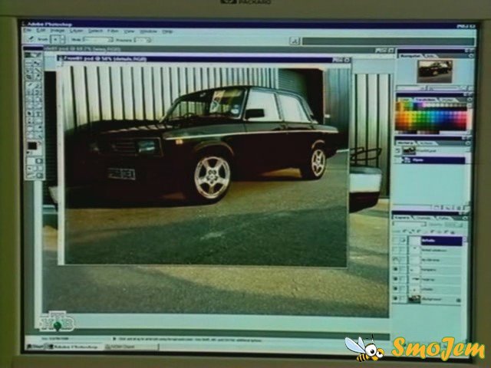
Task: Click the Windows Start button
Action: coord(35,347)
